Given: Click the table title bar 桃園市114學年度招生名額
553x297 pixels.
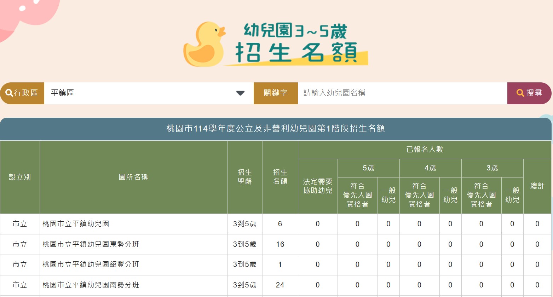Looking at the screenshot, I should [x=276, y=129].
